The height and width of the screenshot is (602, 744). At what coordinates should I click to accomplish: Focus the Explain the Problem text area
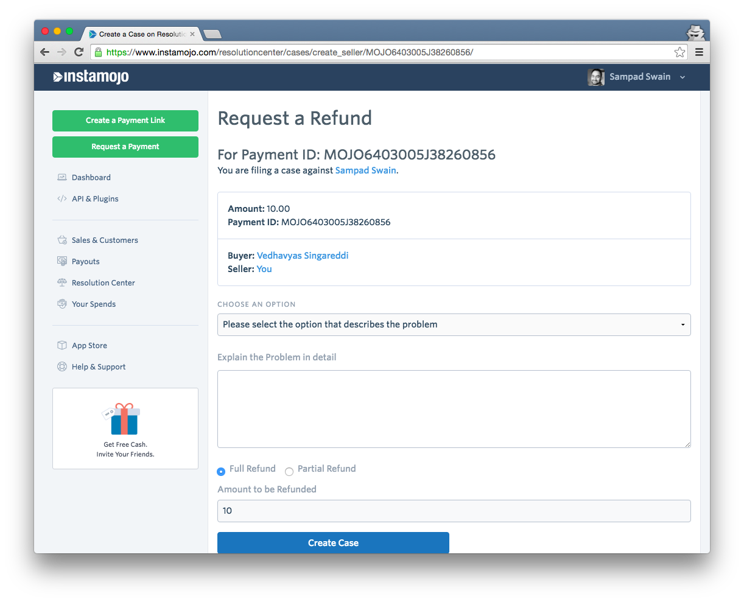[454, 409]
